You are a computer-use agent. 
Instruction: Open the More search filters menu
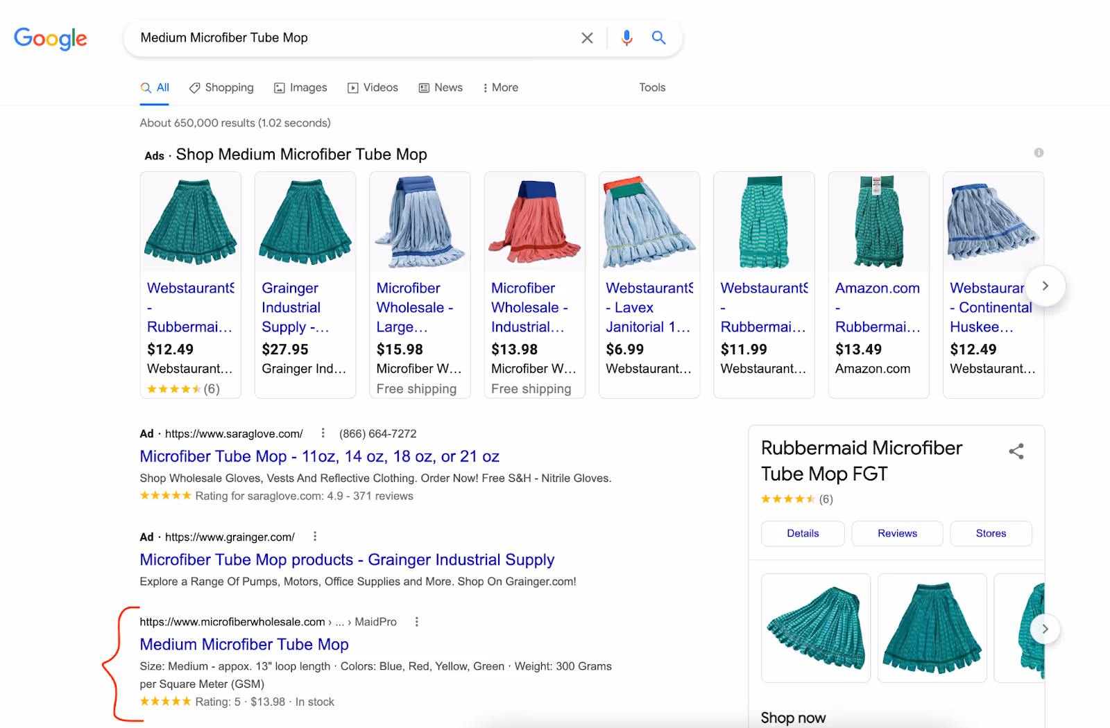coord(501,87)
